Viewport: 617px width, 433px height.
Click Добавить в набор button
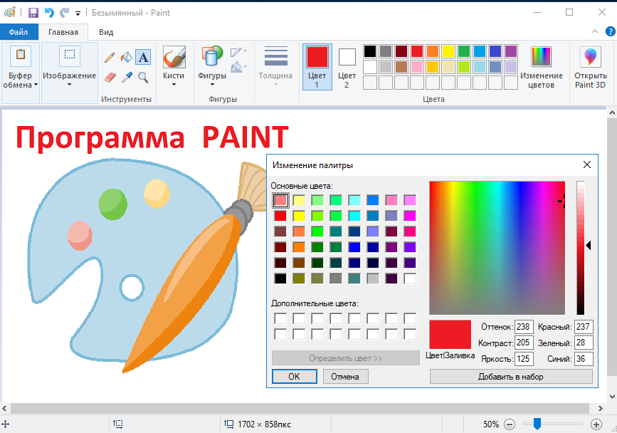click(x=511, y=376)
